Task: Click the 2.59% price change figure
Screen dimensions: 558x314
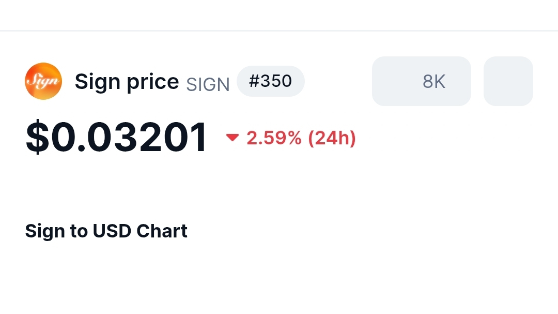Action: coord(274,138)
